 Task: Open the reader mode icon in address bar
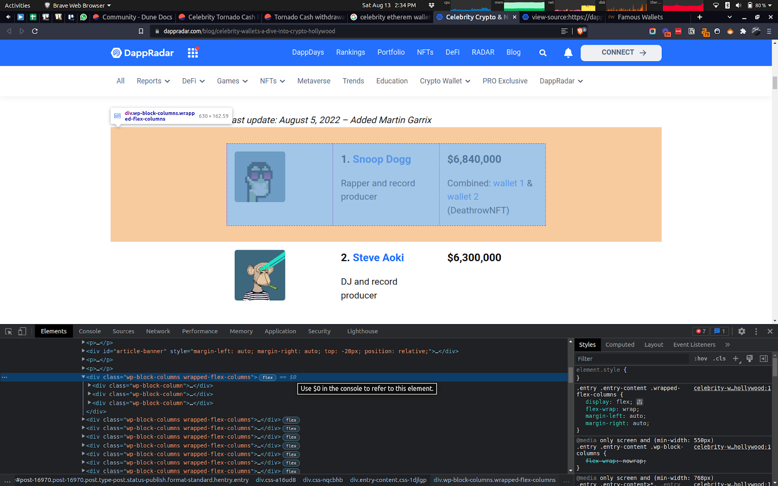[x=564, y=31]
